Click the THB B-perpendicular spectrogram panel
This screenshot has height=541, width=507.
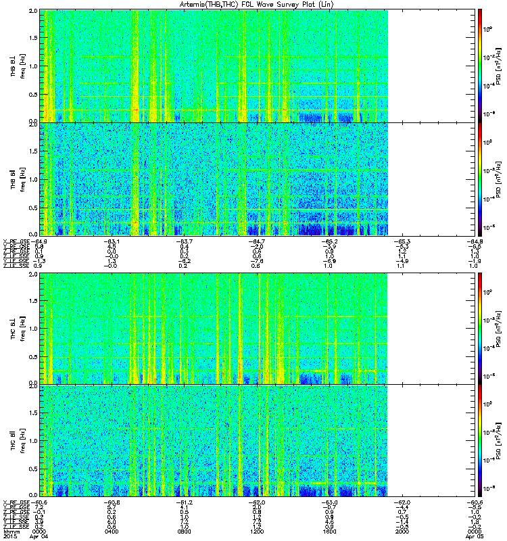click(x=258, y=66)
